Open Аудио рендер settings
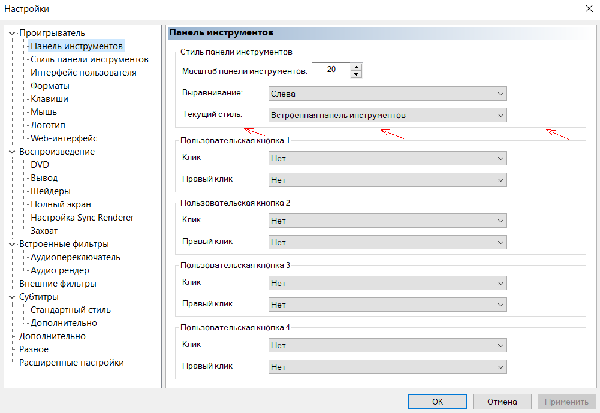The height and width of the screenshot is (413, 600). pos(60,270)
